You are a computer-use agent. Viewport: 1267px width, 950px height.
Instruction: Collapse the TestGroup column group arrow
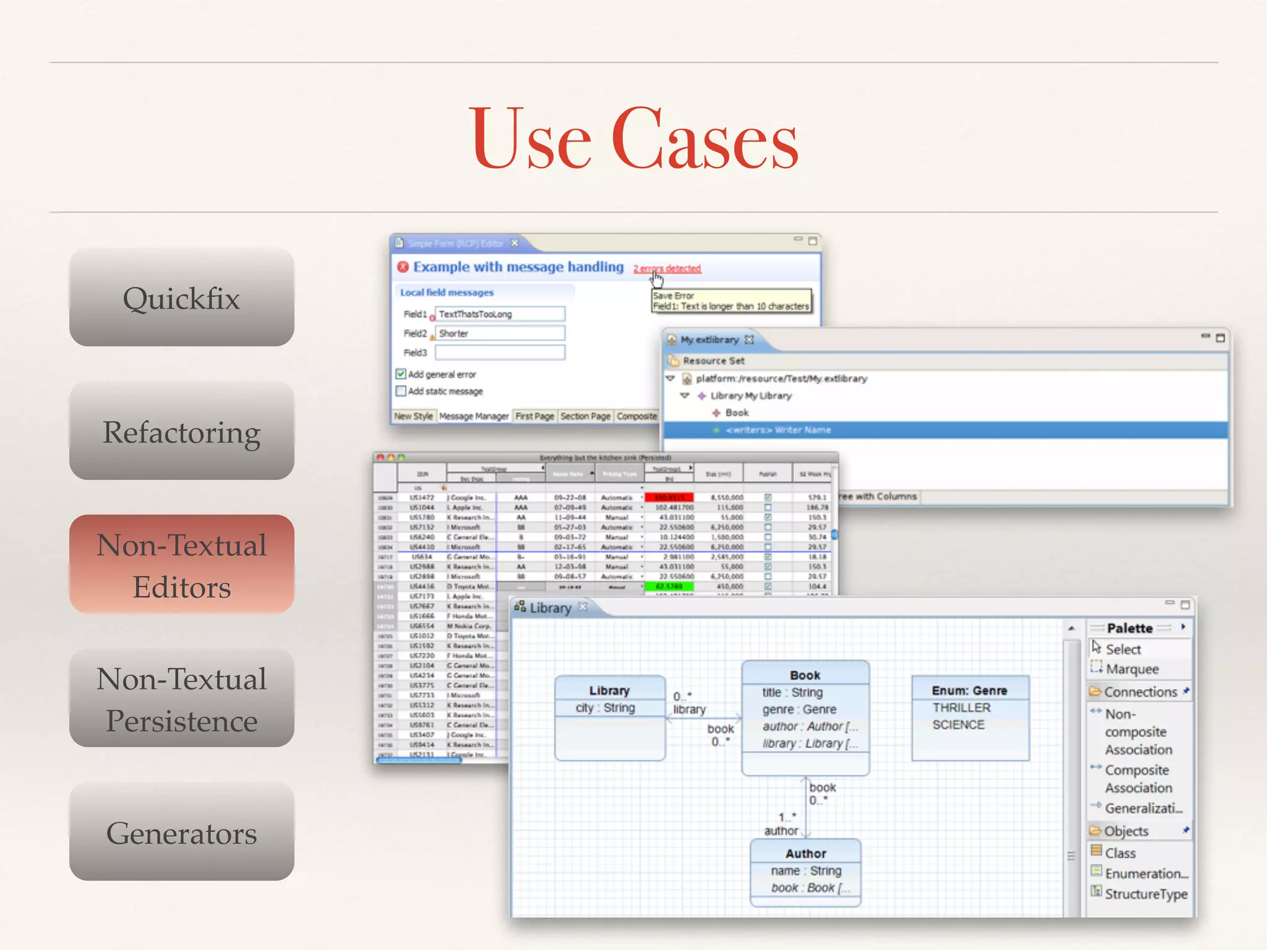point(543,468)
